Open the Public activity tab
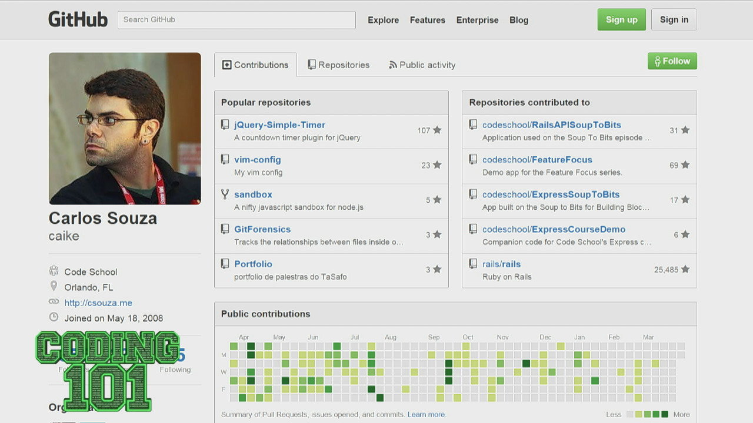The image size is (753, 423). pyautogui.click(x=422, y=65)
